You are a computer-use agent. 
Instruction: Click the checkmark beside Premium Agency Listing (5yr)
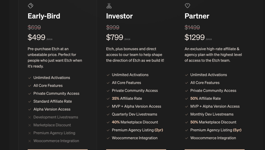click(x=186, y=130)
